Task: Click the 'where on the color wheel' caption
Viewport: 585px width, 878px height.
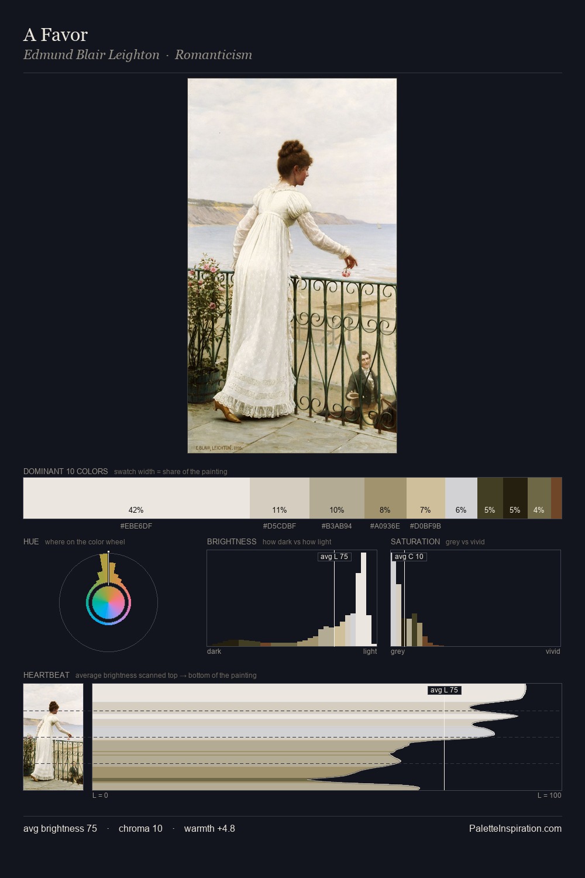Action: [x=85, y=542]
